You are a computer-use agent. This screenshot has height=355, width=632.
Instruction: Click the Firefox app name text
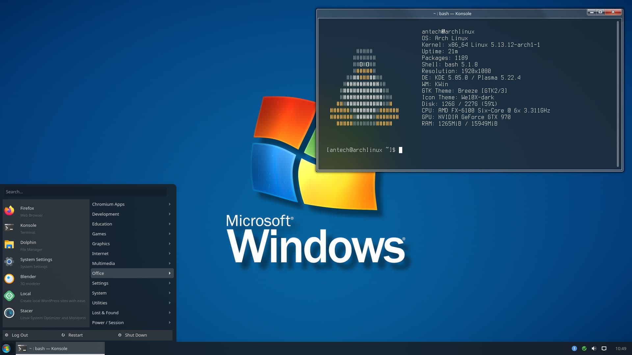[27, 208]
